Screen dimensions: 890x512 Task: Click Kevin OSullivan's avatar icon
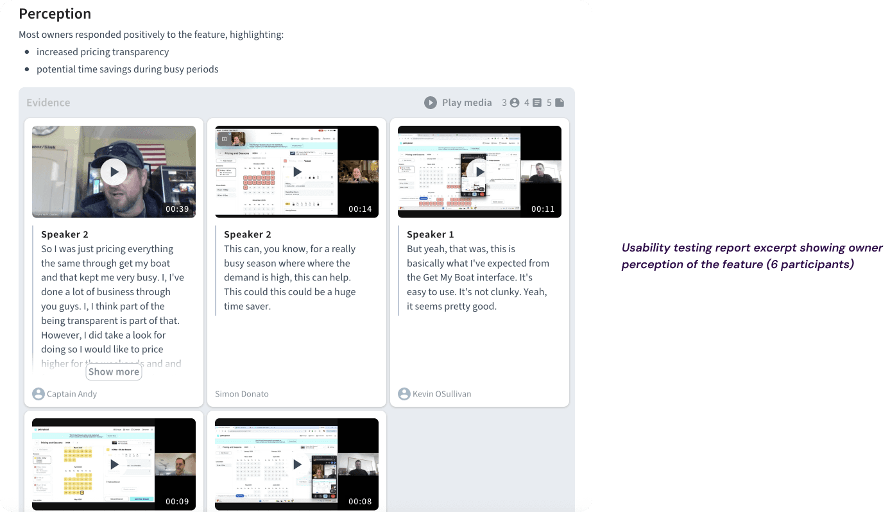click(404, 394)
